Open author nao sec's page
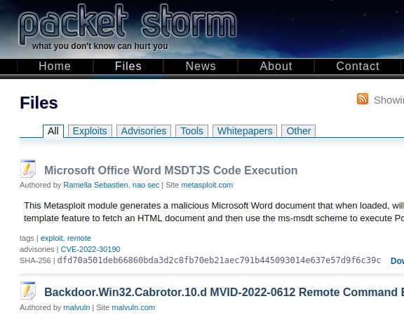 coord(146,185)
